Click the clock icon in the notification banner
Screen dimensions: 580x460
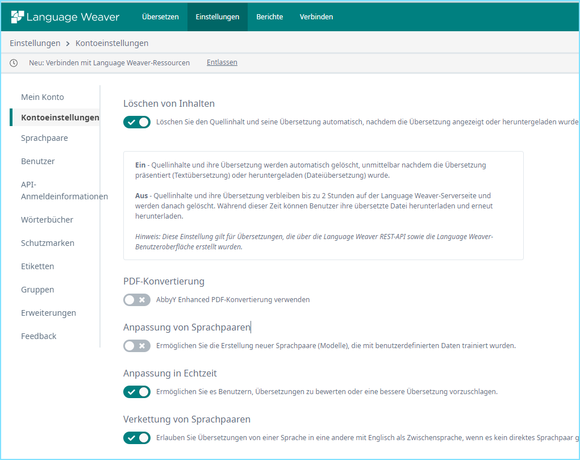pyautogui.click(x=13, y=63)
